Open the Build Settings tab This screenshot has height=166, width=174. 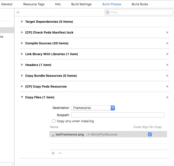click(x=81, y=4)
